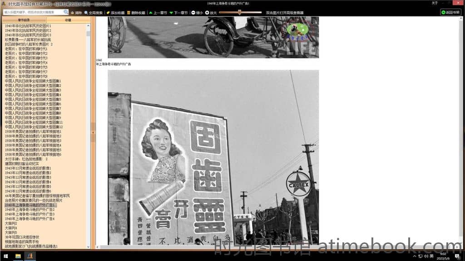The width and height of the screenshot is (465, 261).
Task: Collapse the sidebar using the splitter handle
Action: pyautogui.click(x=93, y=133)
